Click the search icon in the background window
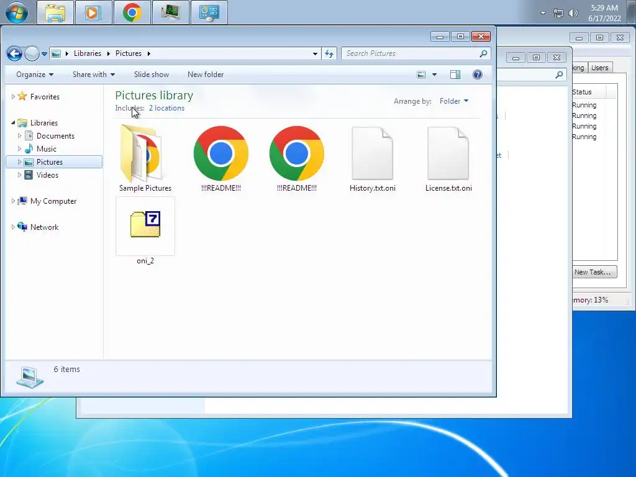 click(x=560, y=75)
